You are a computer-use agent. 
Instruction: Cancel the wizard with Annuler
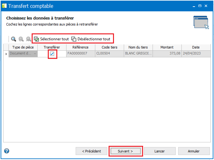194,151
